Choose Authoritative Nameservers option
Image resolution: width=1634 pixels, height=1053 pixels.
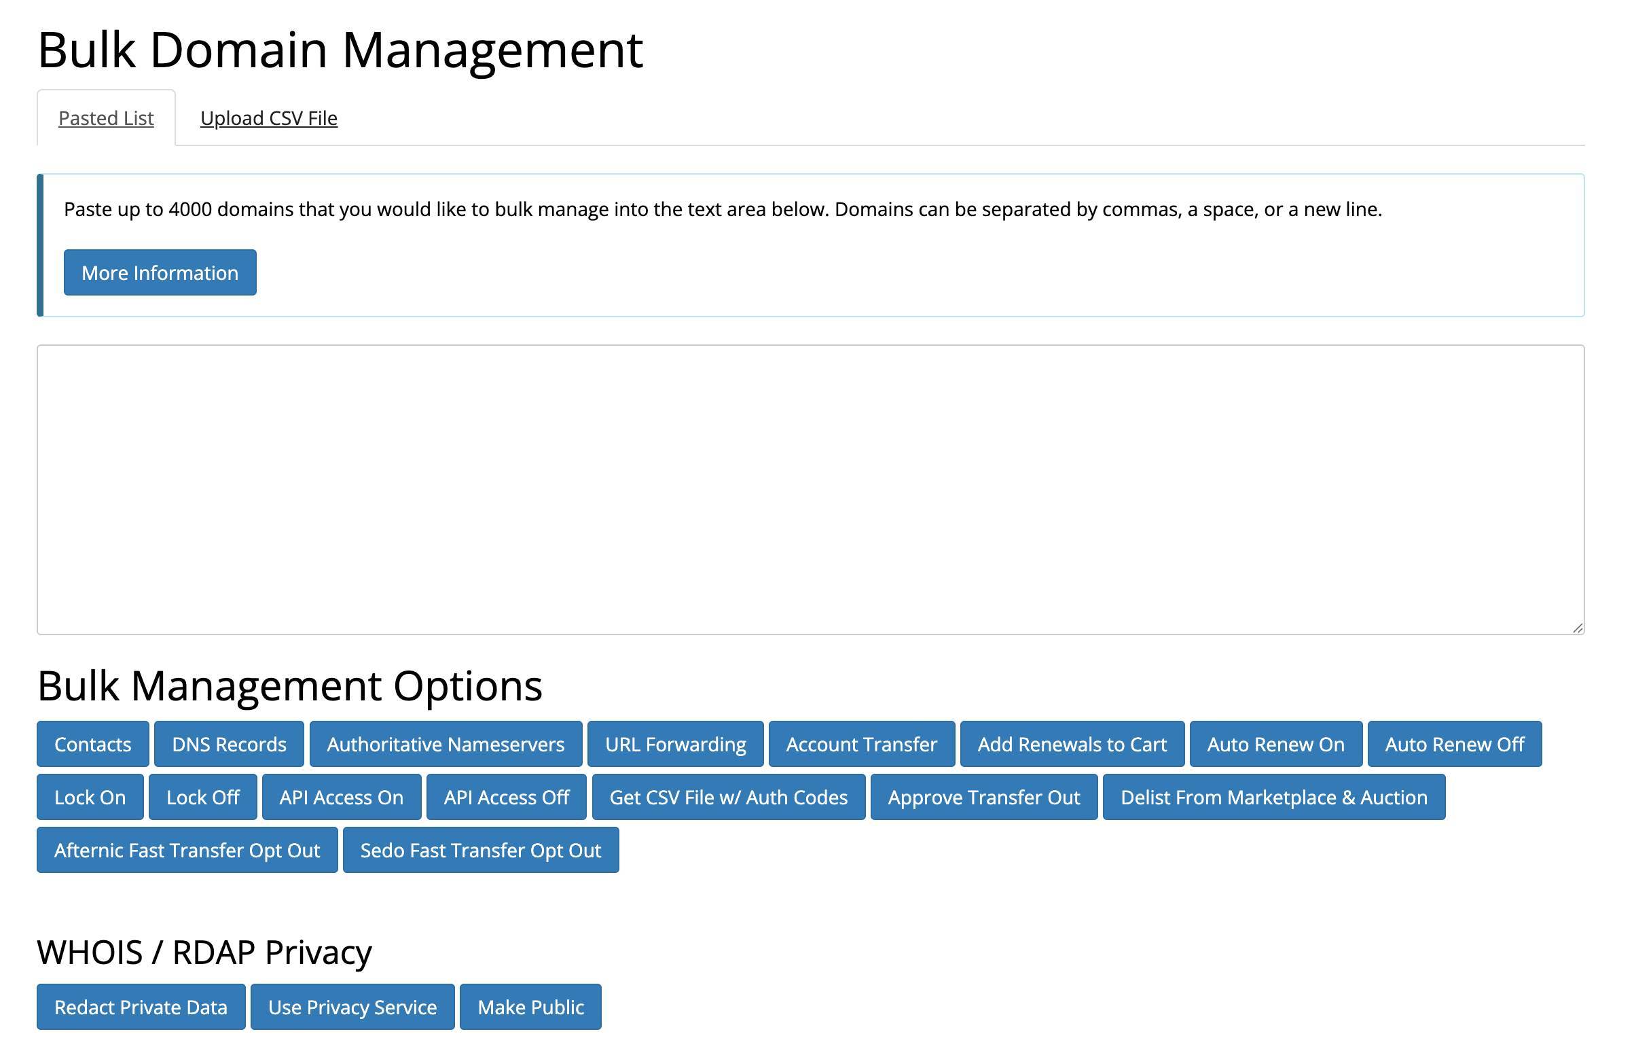(x=446, y=744)
